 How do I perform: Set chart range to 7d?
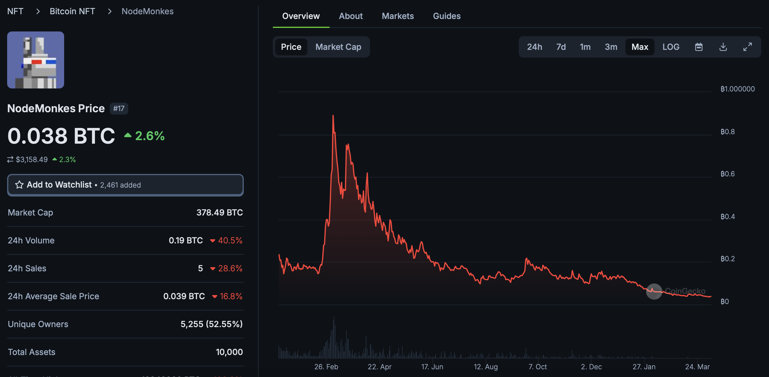click(561, 47)
